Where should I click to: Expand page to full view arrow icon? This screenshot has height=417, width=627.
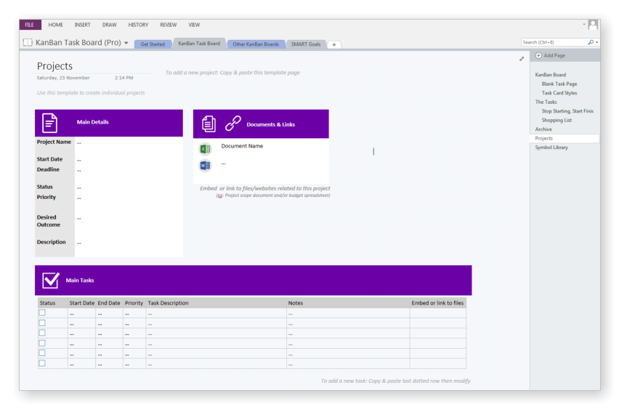[522, 59]
